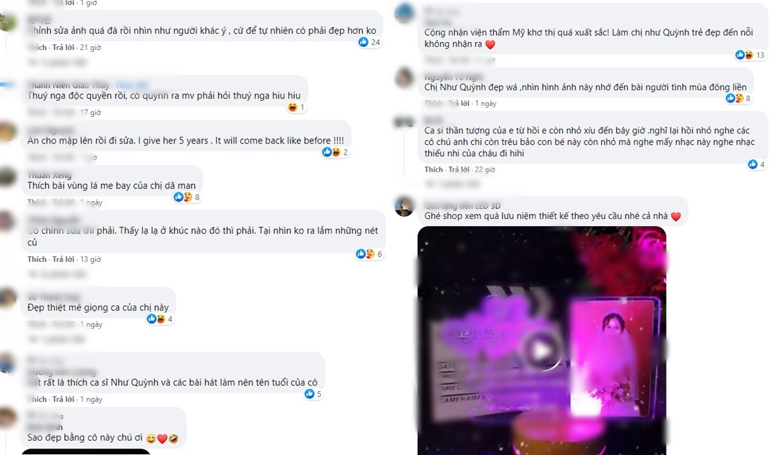
Task: Open 'Quà tặng đèn LED 3D' page name
Action: 462,206
